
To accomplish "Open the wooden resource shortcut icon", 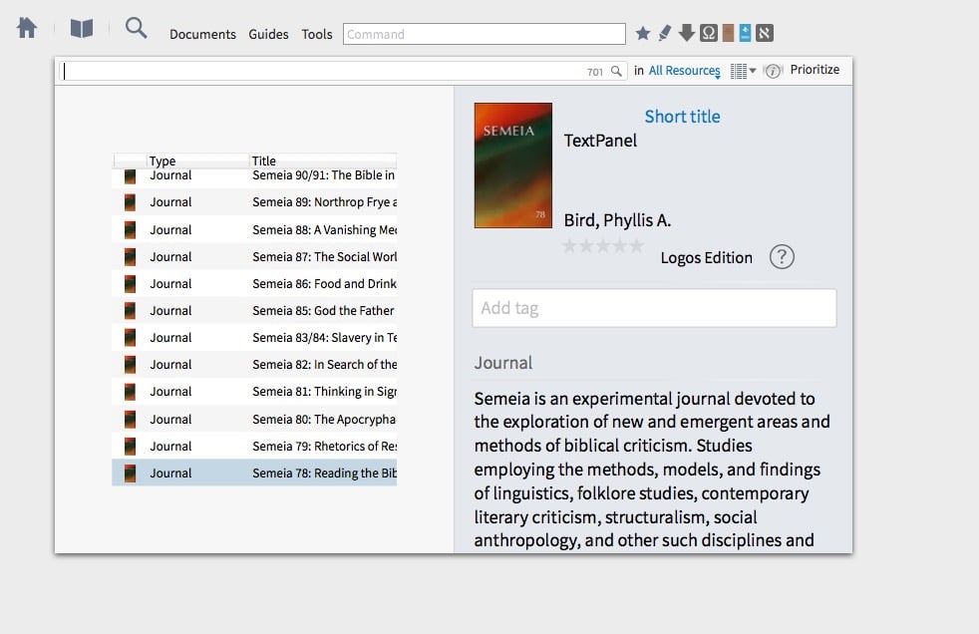I will tap(727, 33).
